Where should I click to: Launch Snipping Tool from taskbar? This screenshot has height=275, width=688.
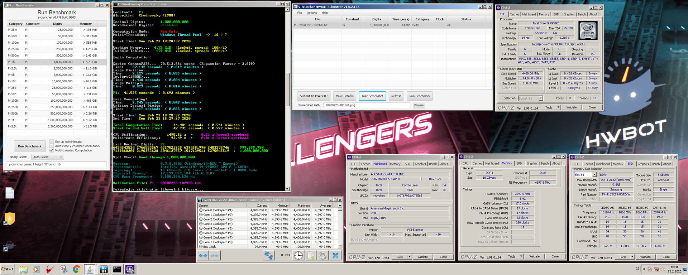[63, 269]
